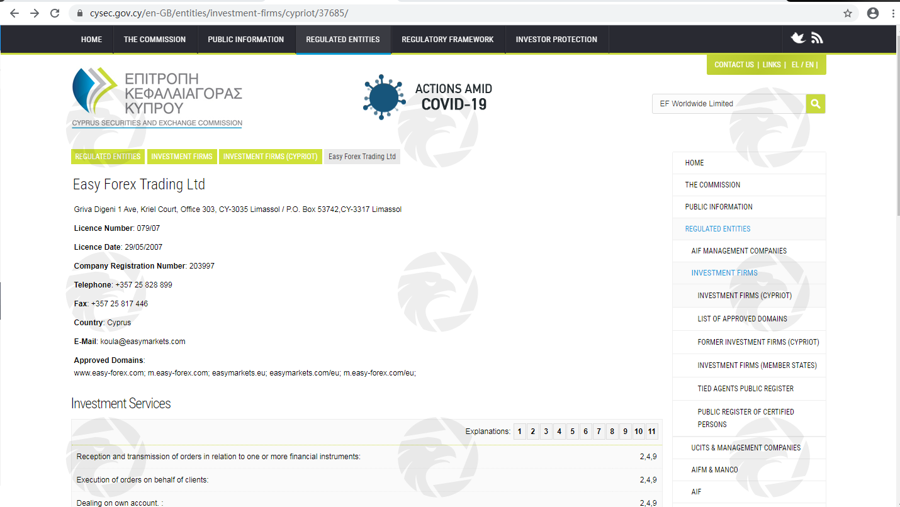Click the licence number 079/07
The image size is (900, 507).
click(149, 228)
